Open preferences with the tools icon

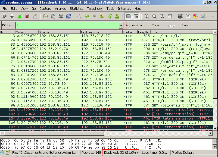coord(203,16)
